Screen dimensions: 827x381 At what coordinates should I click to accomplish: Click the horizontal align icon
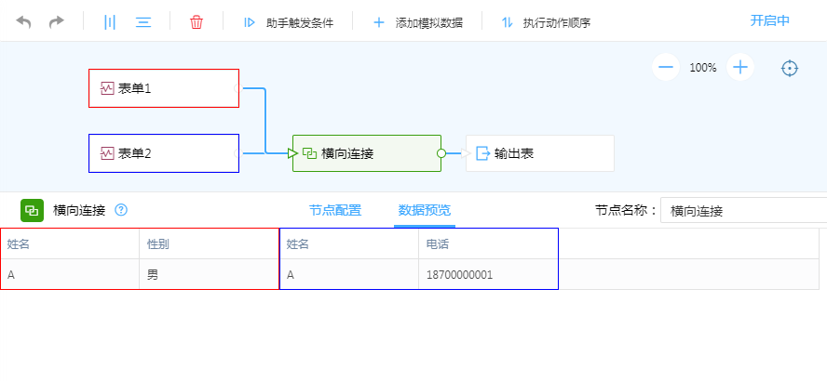pyautogui.click(x=143, y=21)
